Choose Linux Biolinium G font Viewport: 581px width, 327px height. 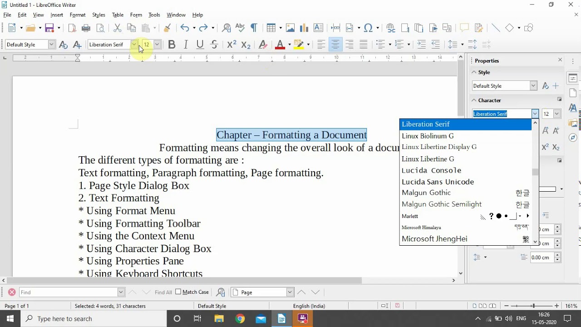point(465,136)
